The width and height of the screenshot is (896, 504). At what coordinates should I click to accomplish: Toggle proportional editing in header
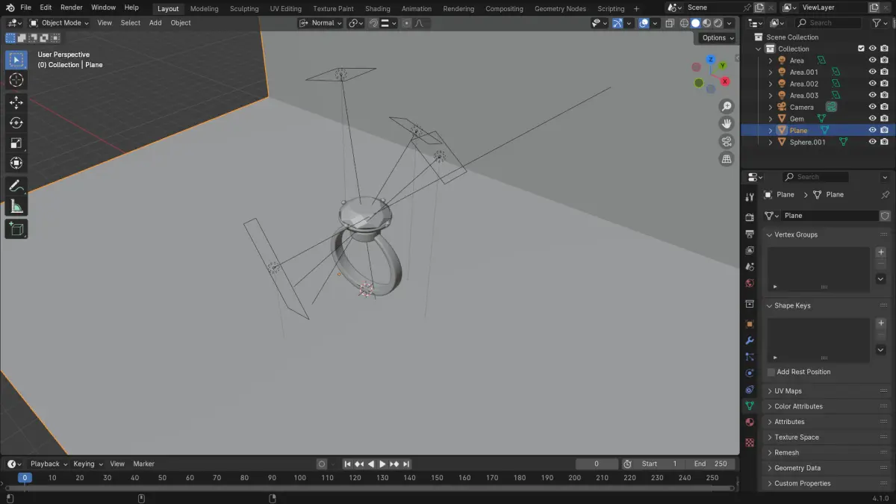[x=406, y=23]
